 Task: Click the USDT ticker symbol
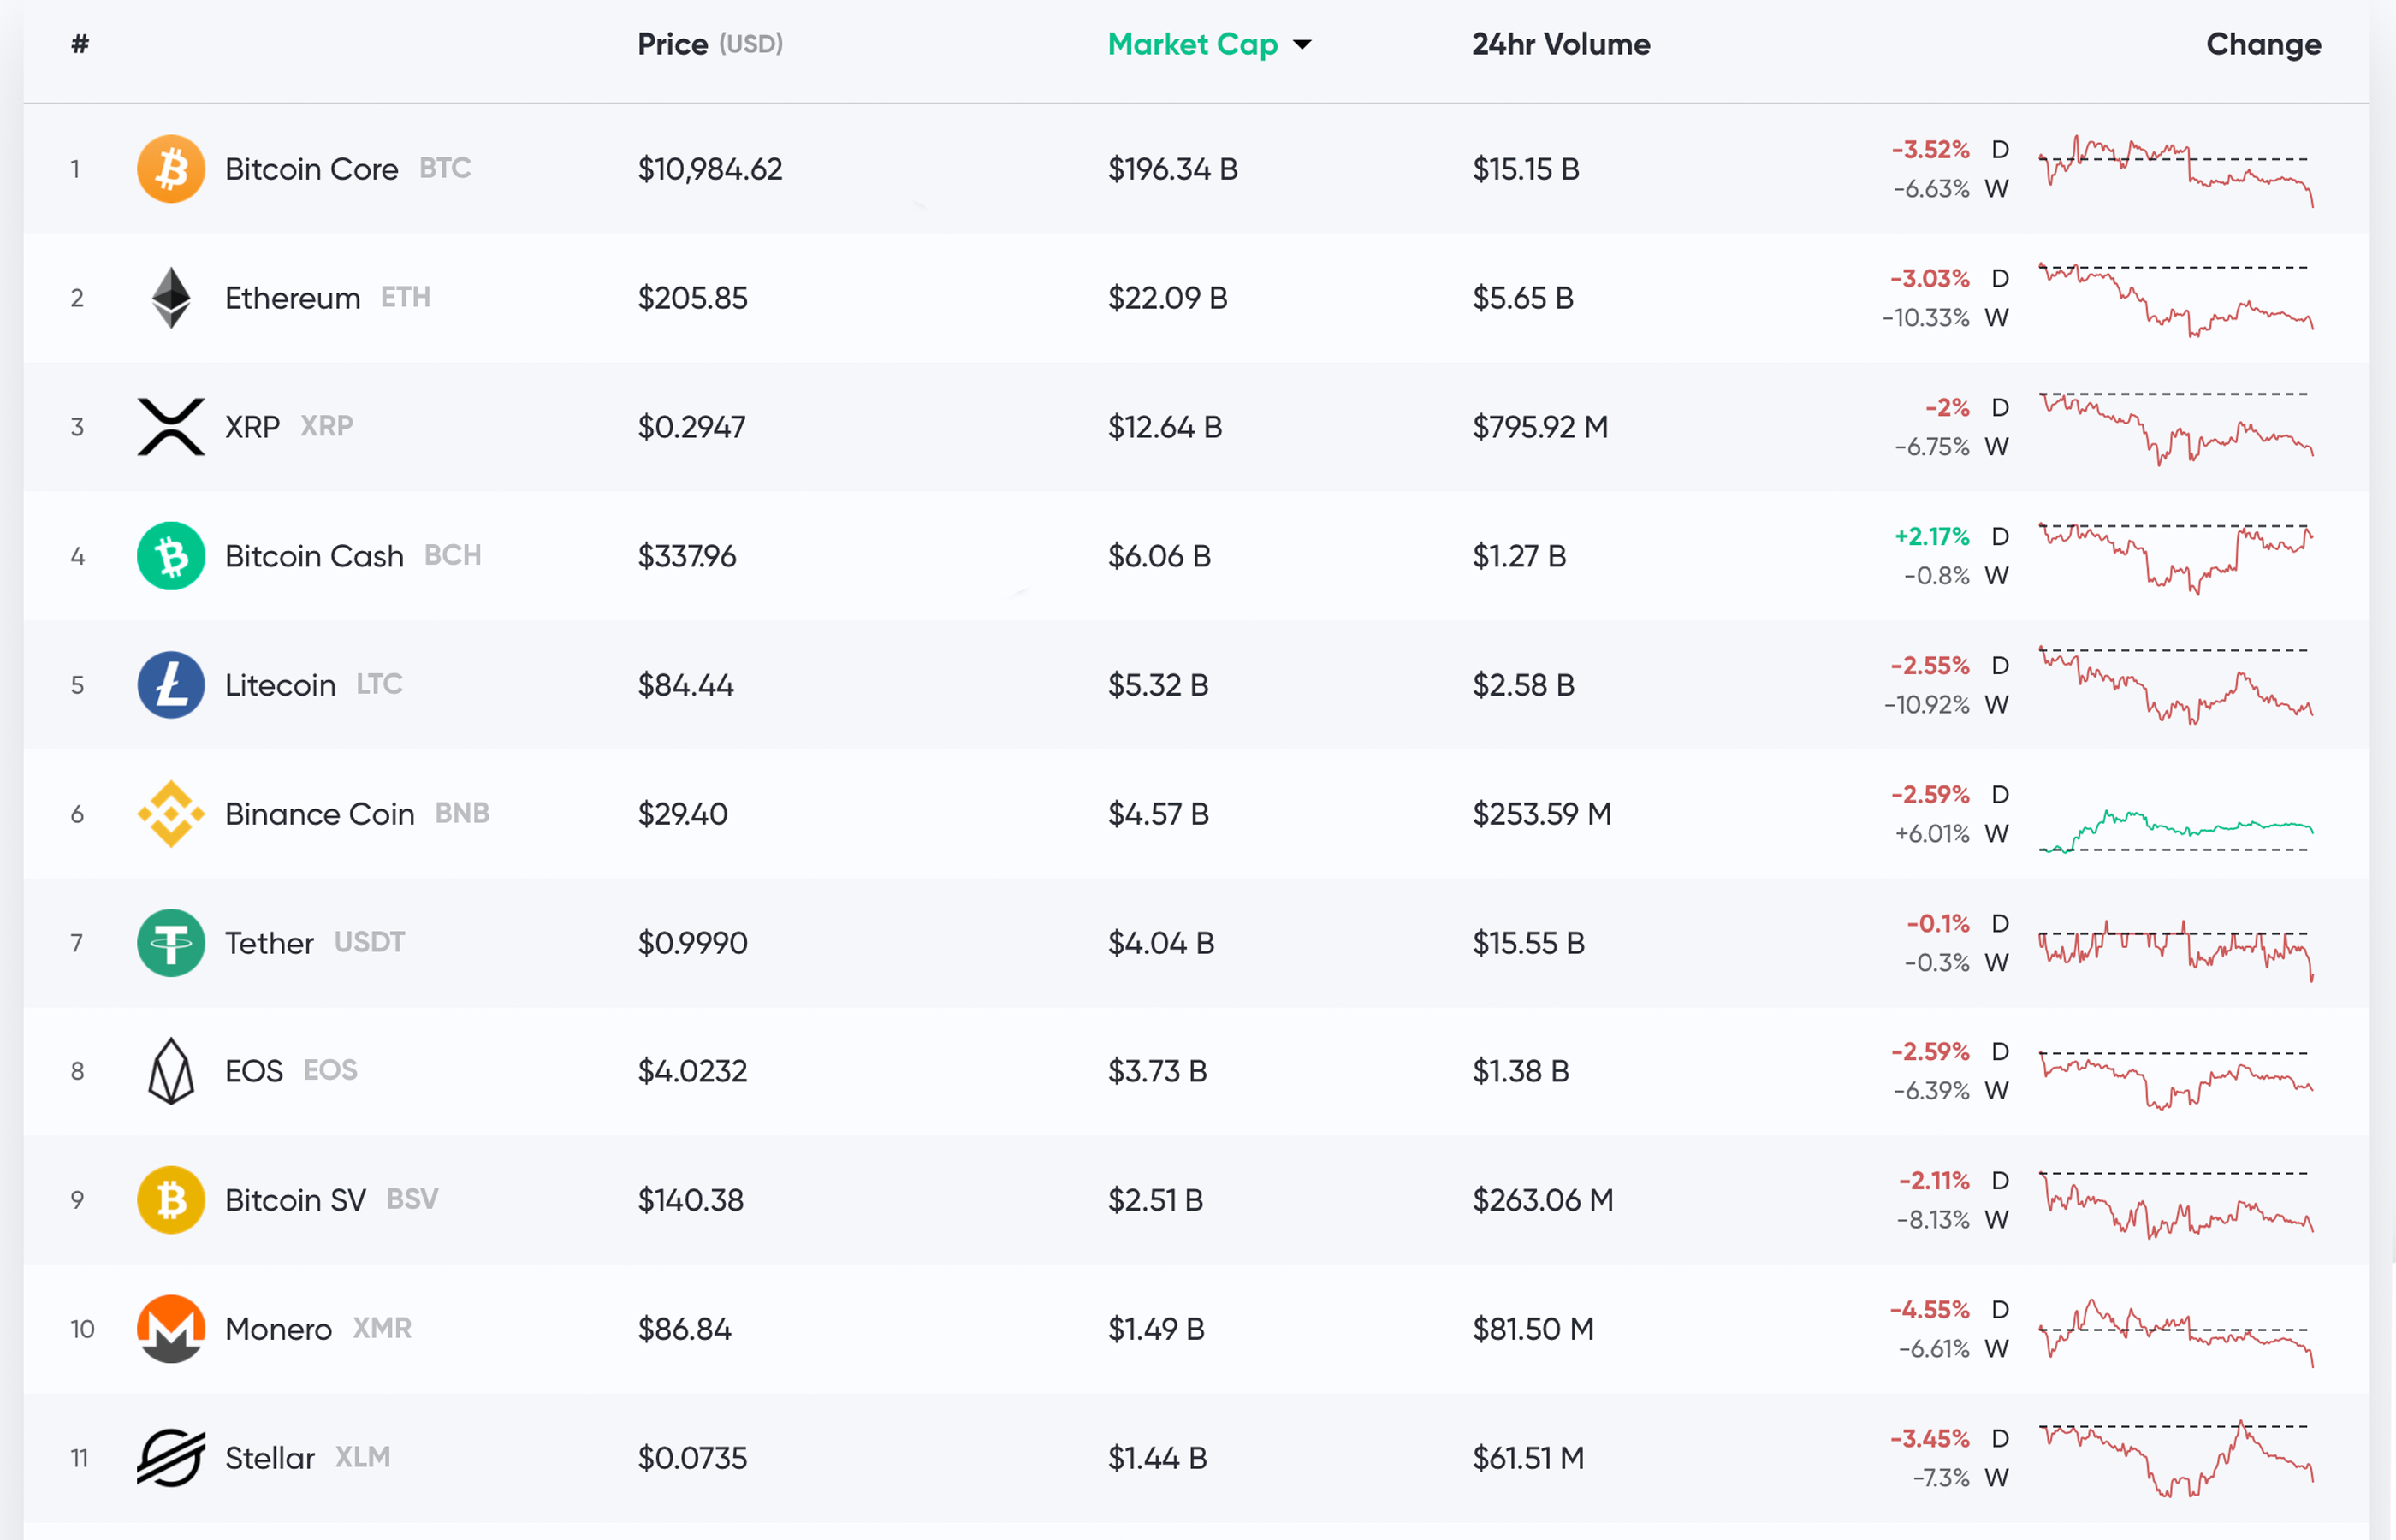coord(369,942)
